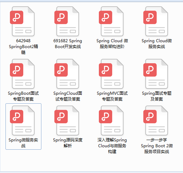Click the name Spring Cloud 微服务架构进阶
183x173 pixels.
(112, 44)
